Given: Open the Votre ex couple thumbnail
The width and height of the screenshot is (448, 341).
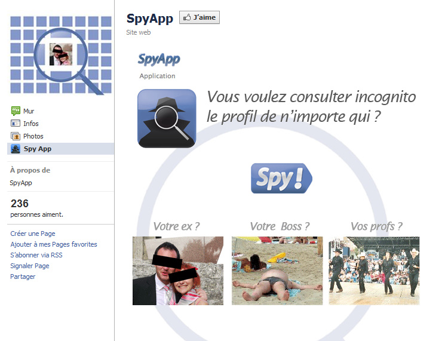Looking at the screenshot, I should coord(178,271).
